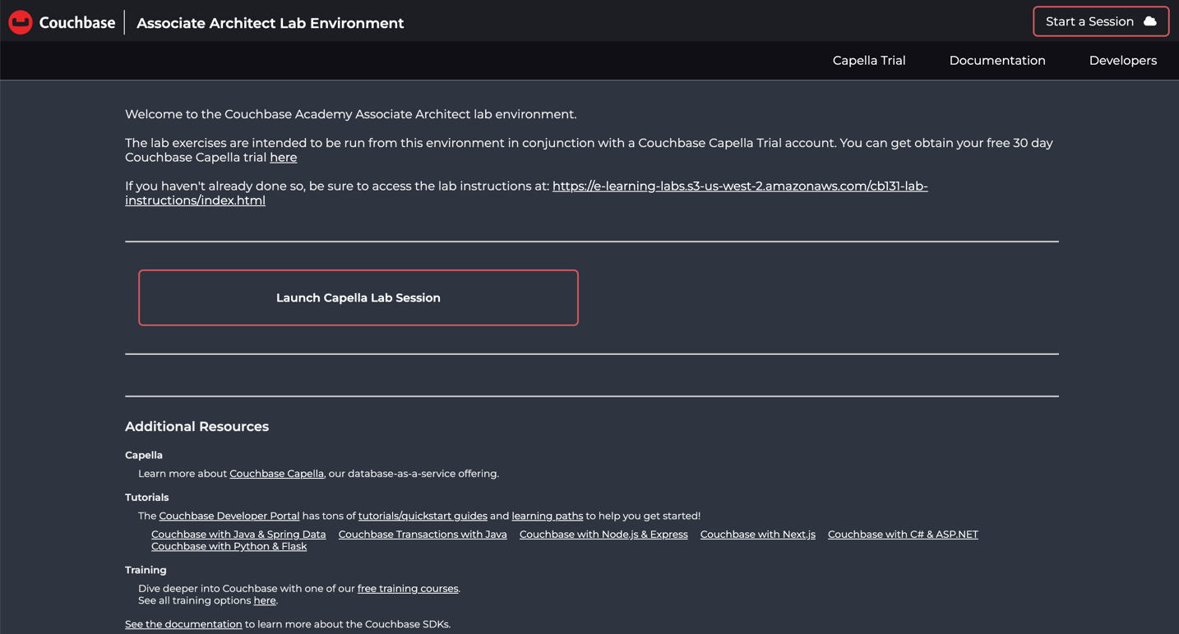This screenshot has height=634, width=1179.
Task: Launch Capella Lab Session
Action: (358, 297)
